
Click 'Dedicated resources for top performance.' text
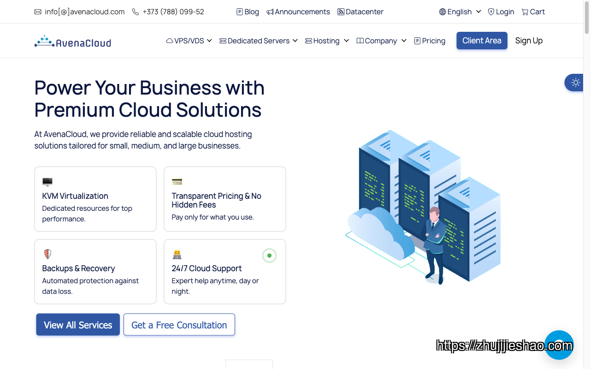(87, 214)
